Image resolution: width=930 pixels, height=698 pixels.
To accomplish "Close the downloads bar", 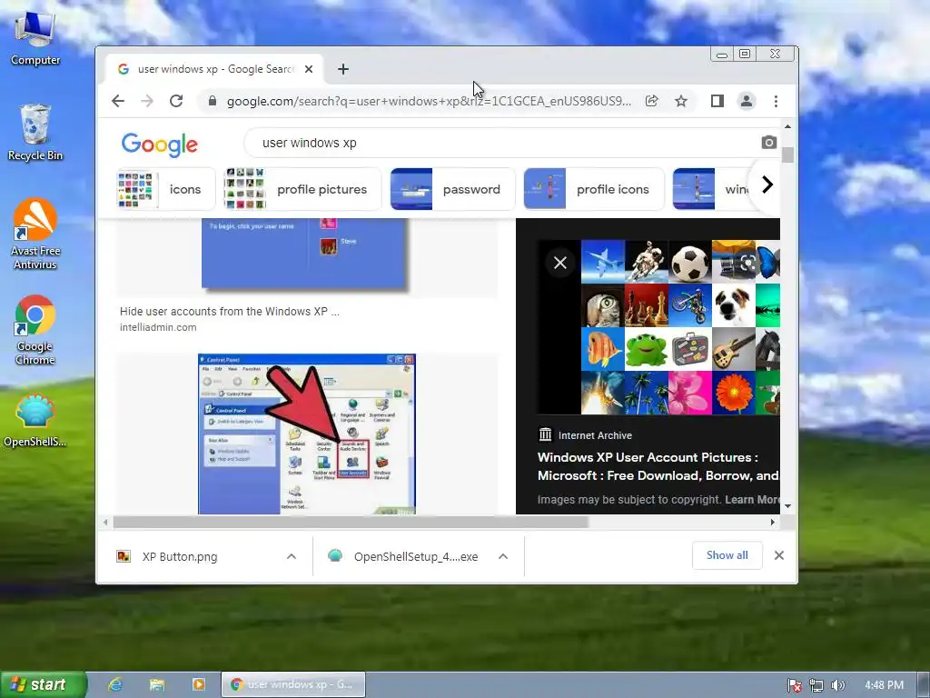I will click(779, 555).
